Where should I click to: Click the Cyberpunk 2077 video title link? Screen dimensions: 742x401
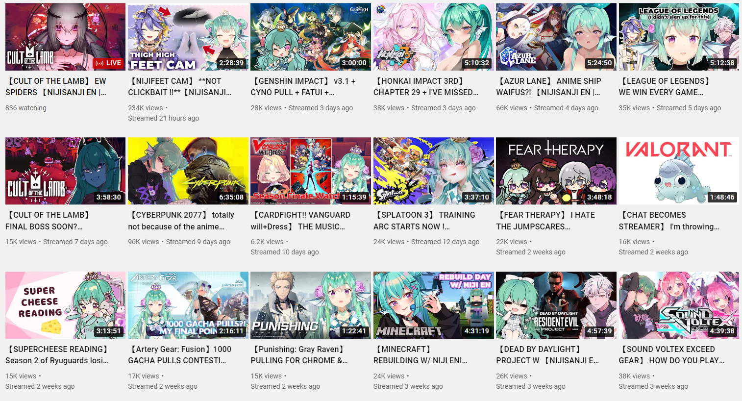tap(181, 221)
